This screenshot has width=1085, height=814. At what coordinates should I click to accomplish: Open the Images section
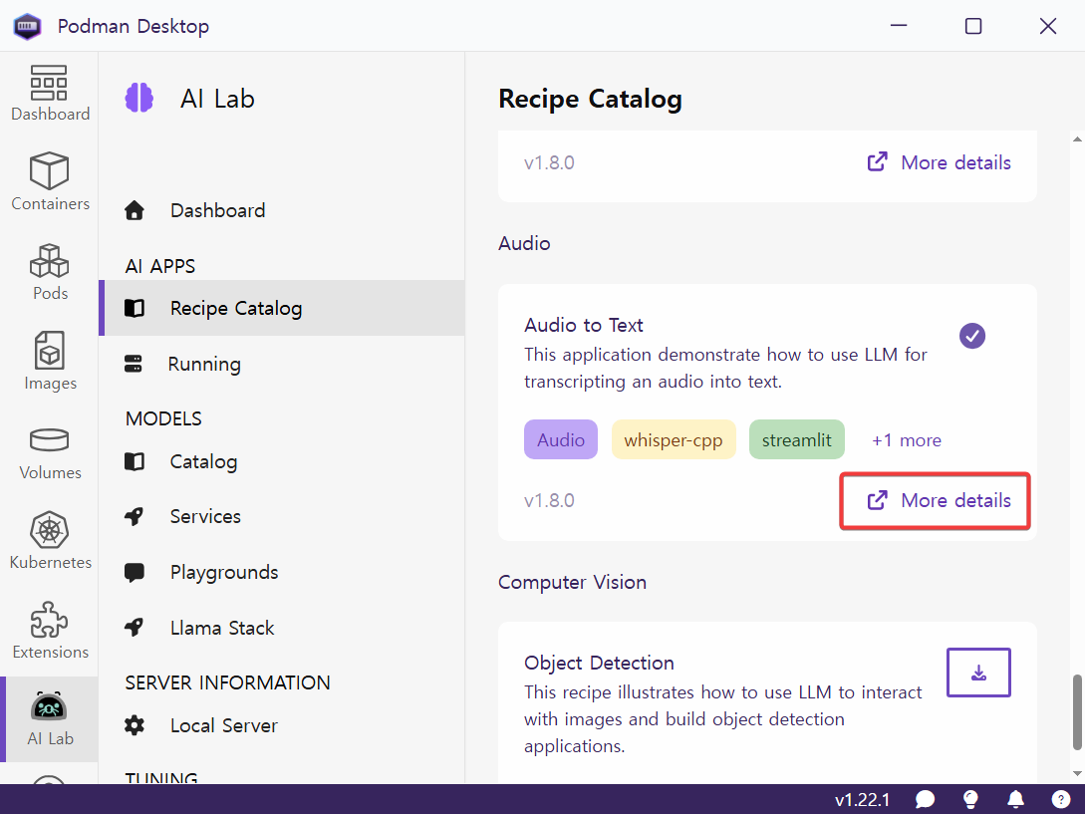pos(50,362)
